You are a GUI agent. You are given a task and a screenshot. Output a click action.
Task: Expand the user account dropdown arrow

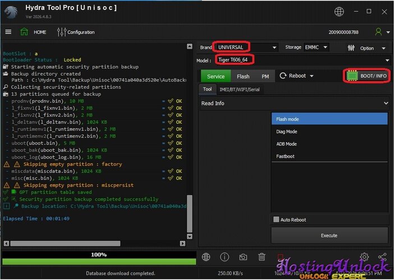click(x=388, y=32)
